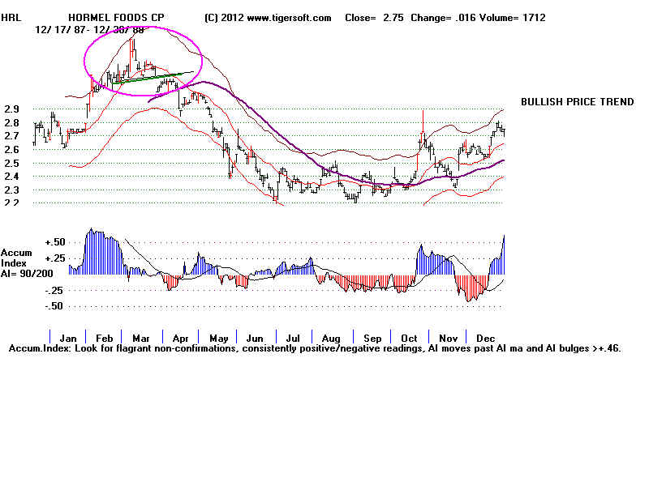Select the chart date range text
This screenshot has height=486, width=649.
coord(80,28)
